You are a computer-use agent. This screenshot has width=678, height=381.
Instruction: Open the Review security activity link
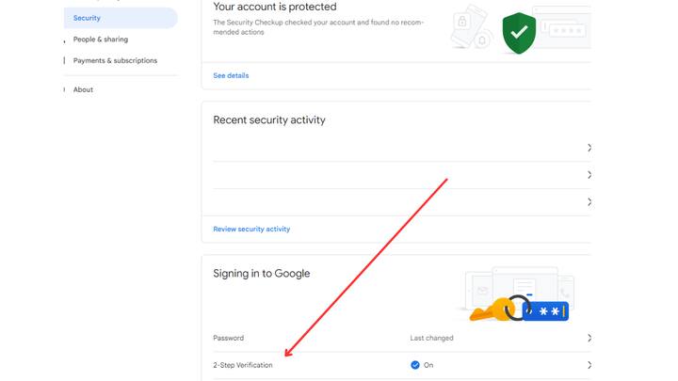tap(251, 229)
